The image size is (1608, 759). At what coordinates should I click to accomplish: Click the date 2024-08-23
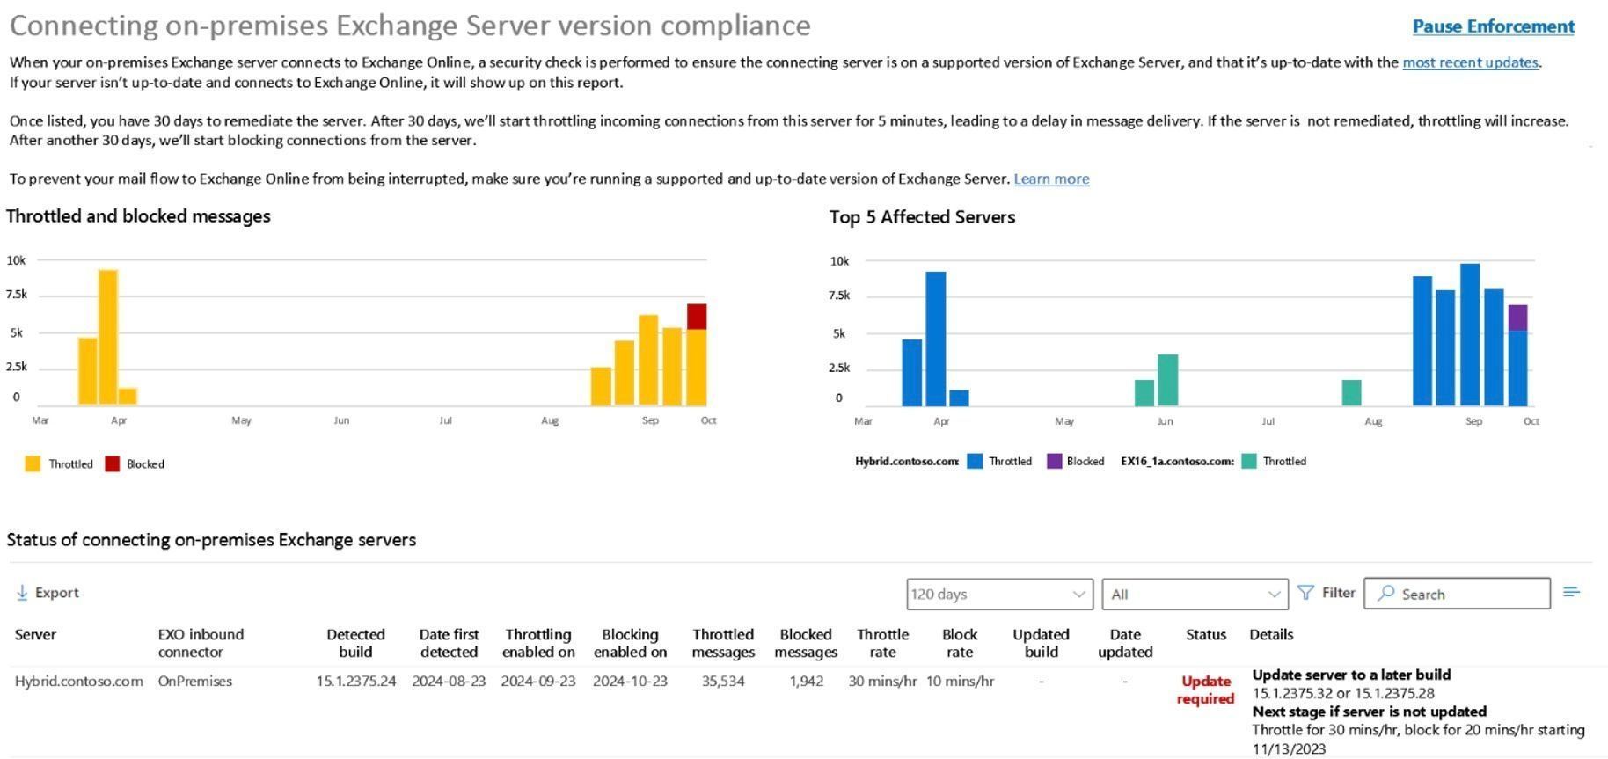click(449, 682)
